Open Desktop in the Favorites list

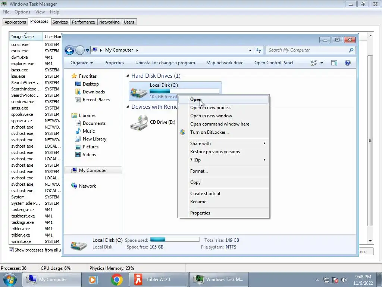point(91,84)
